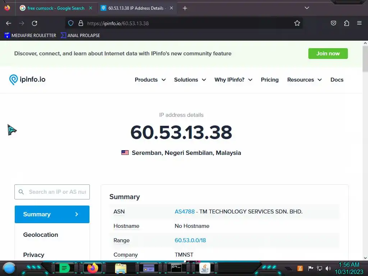Open the green notes app on taskbar
Screen dimensions: 368x276
(x=64, y=268)
